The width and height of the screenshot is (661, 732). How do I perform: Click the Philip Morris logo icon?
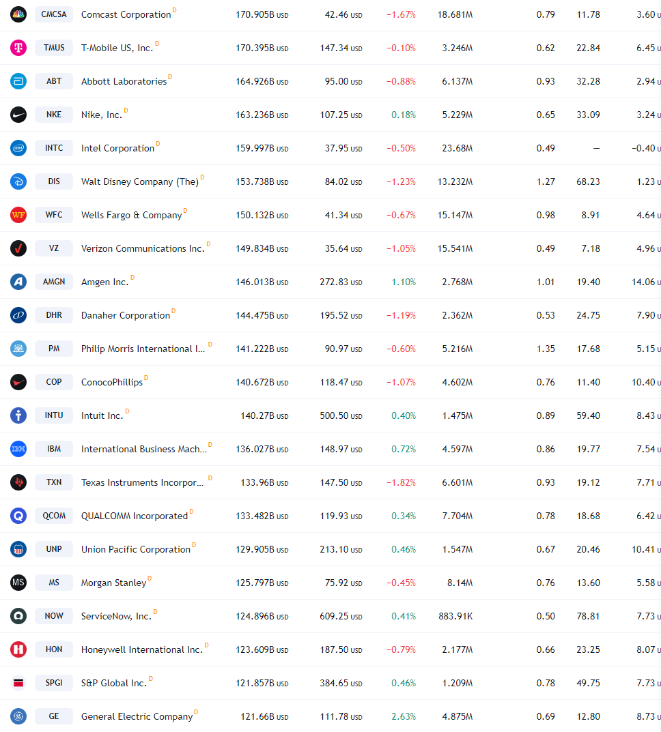18,349
